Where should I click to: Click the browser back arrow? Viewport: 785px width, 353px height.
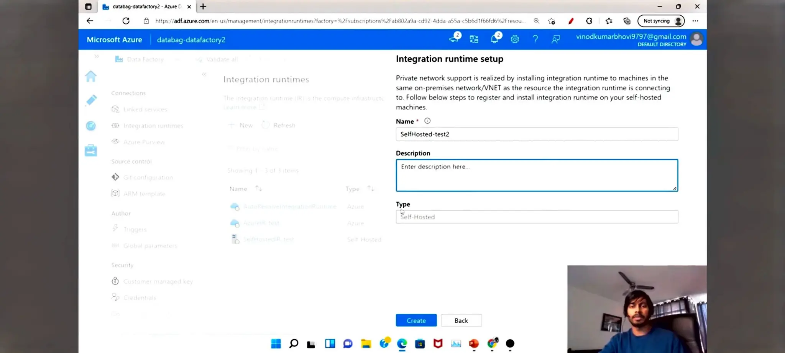tap(90, 21)
